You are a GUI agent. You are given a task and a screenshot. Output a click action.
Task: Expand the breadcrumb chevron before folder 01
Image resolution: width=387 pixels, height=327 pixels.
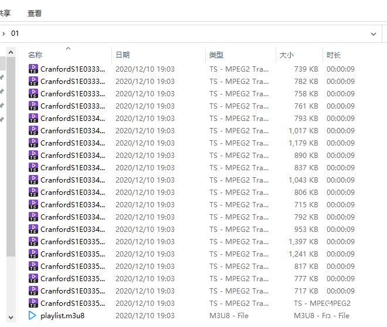[4, 33]
